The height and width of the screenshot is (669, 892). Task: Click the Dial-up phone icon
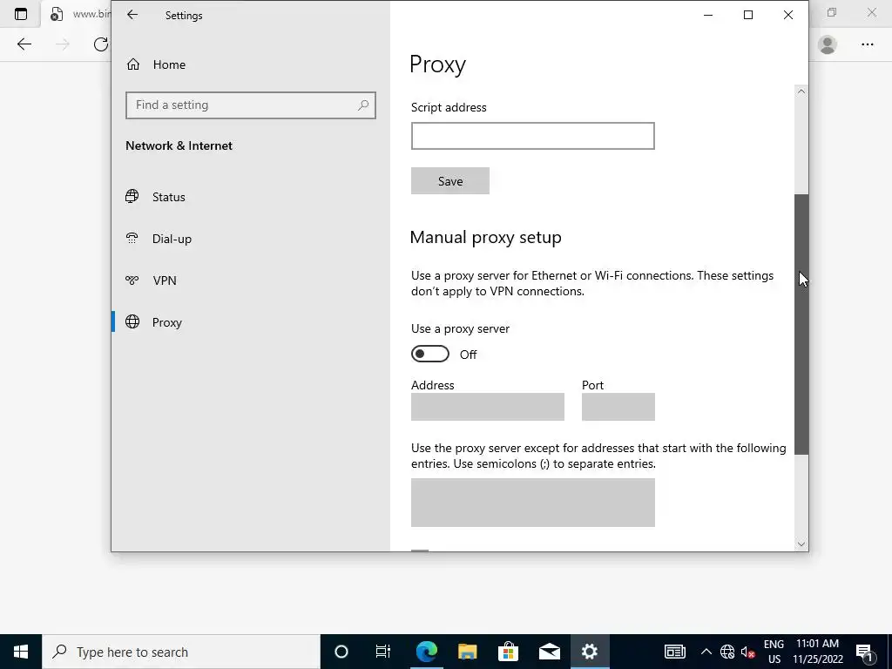[132, 239]
